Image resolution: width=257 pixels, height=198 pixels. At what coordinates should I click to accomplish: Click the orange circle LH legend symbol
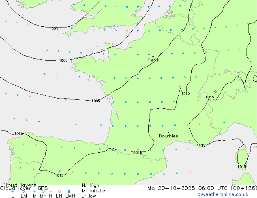click(60, 191)
